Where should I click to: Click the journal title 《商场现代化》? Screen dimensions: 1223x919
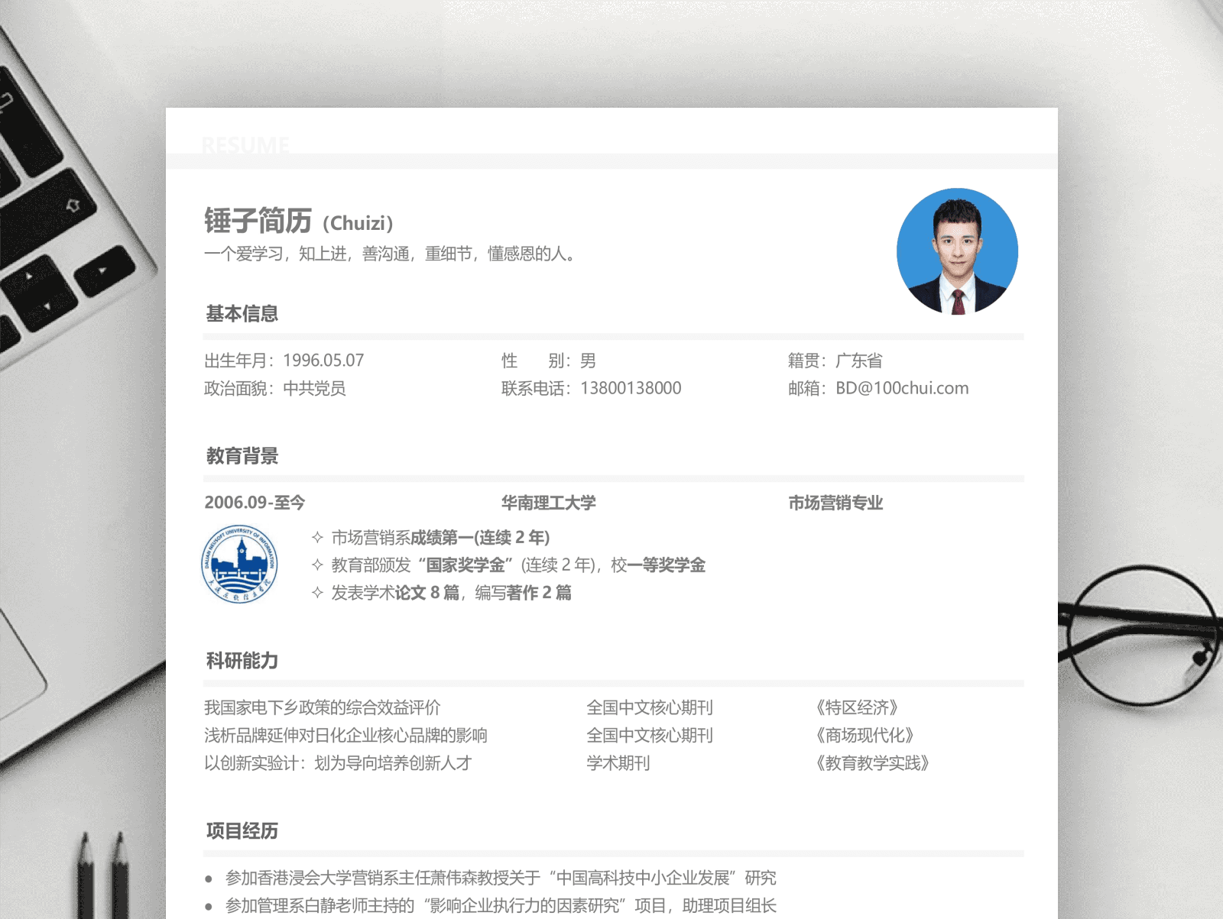click(865, 735)
